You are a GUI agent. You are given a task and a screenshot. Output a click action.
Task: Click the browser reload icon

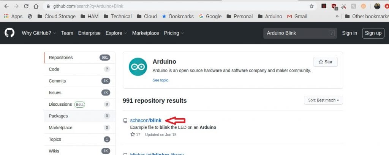pyautogui.click(x=26, y=6)
